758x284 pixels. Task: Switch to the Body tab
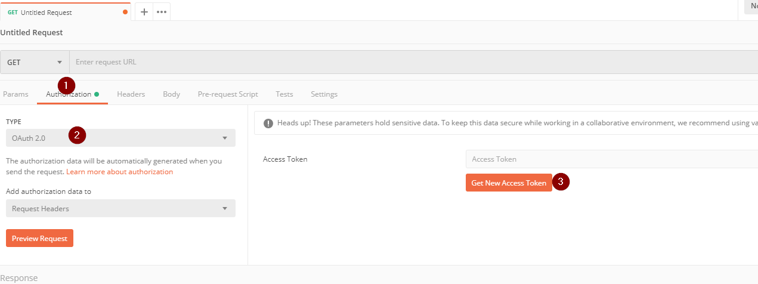[x=172, y=94]
